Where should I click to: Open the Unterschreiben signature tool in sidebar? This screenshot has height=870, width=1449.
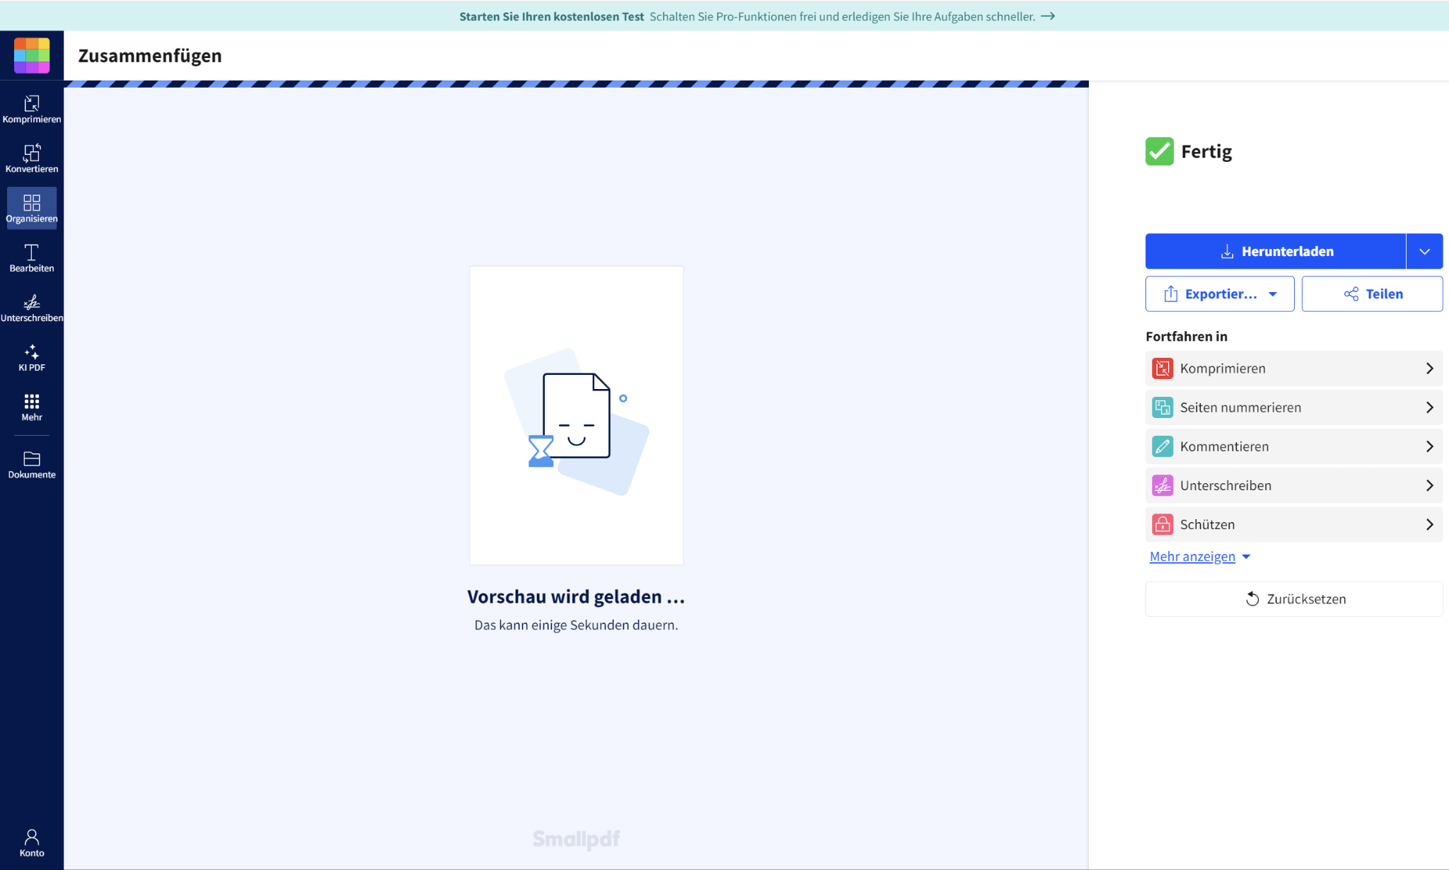click(x=31, y=308)
